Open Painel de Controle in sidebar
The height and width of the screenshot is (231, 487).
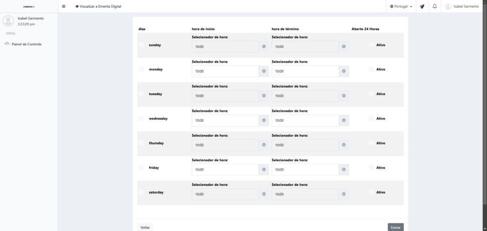point(26,44)
